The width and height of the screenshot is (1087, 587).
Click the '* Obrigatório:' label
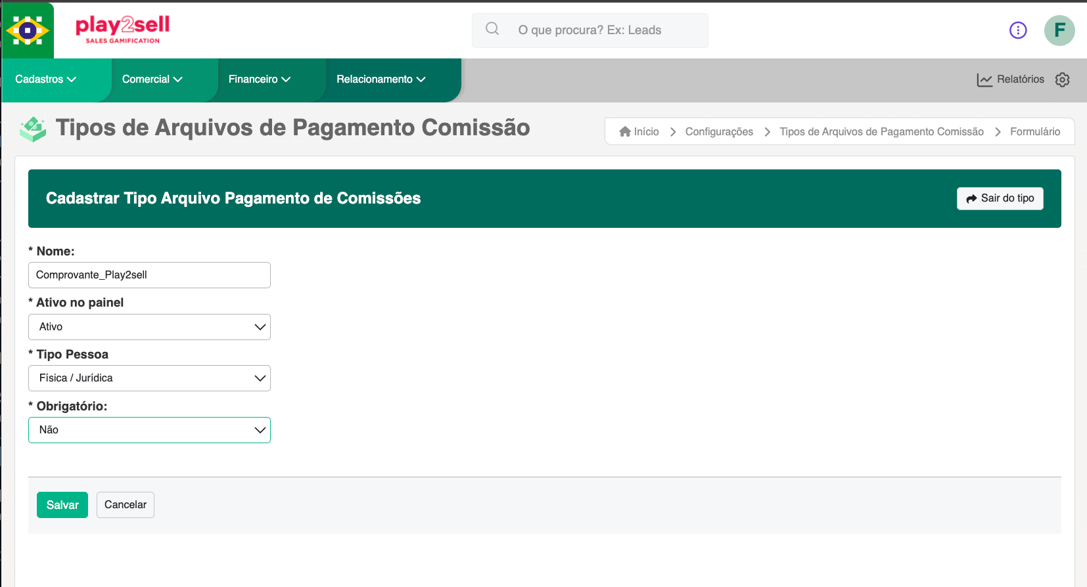(68, 406)
